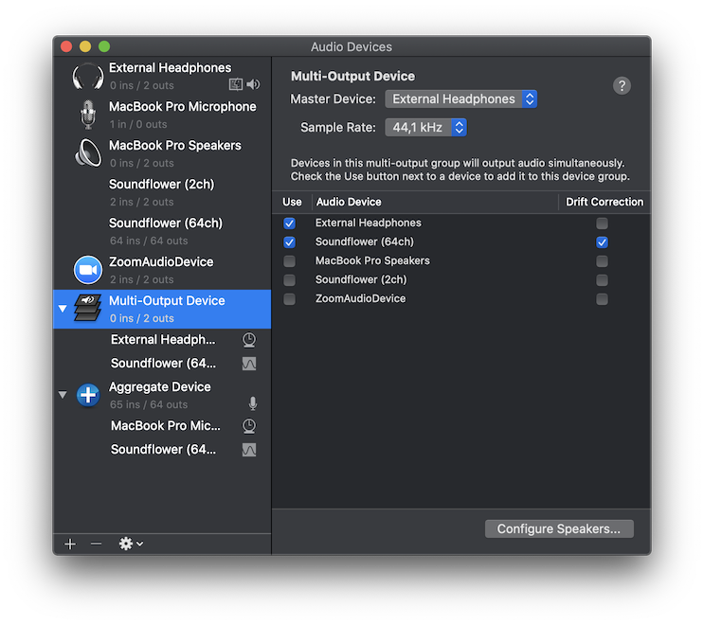This screenshot has width=704, height=625.
Task: Enable Use for MacBook Pro Speakers
Action: pos(290,261)
